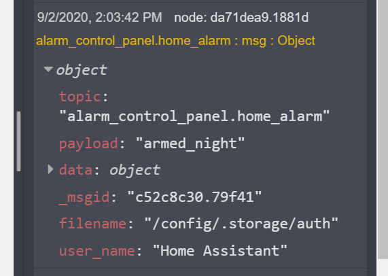388x276 pixels.
Task: Select the payload property key
Action: [x=88, y=144]
